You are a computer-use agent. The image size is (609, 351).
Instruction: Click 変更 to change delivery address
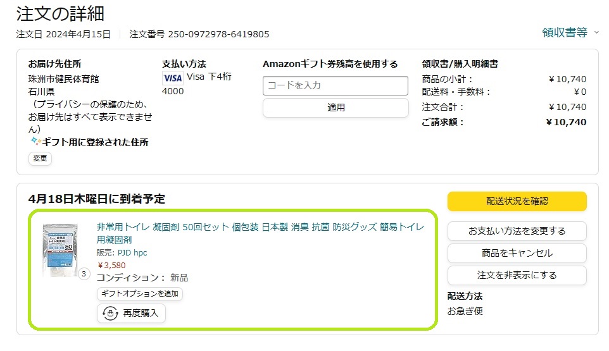click(x=40, y=158)
